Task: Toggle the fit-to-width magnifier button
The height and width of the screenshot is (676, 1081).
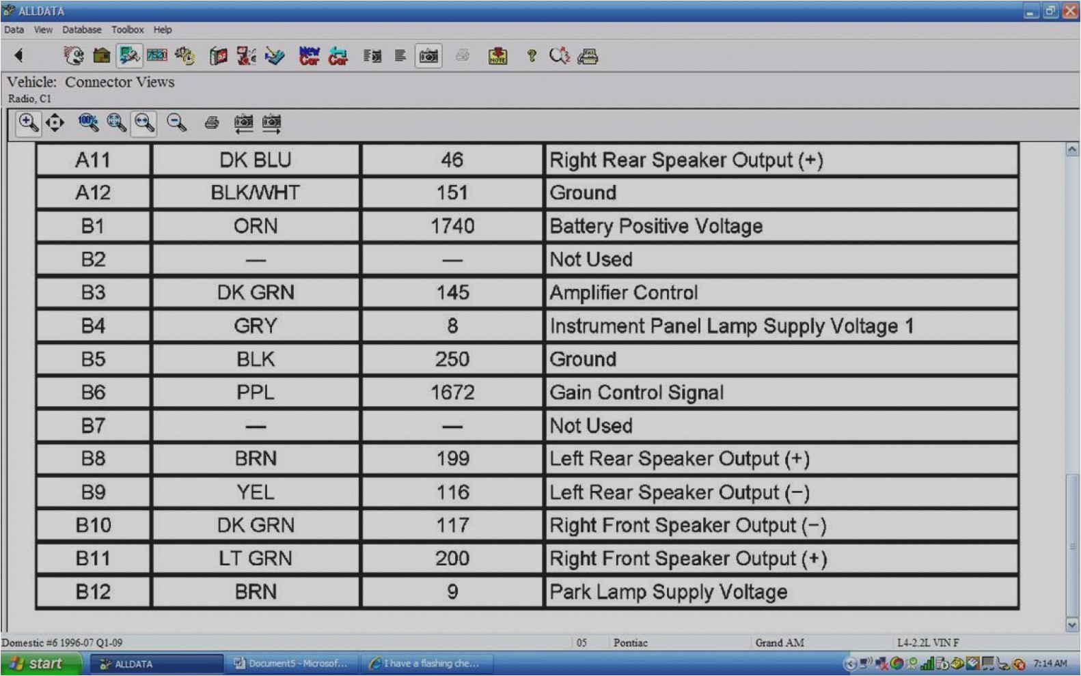Action: point(143,123)
